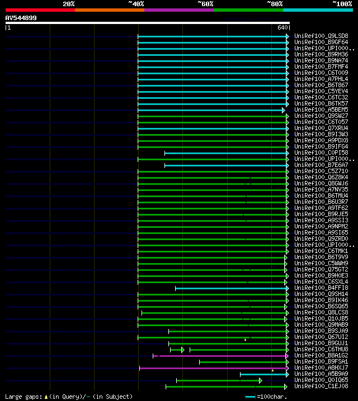Click hit label UniRef100_C6T009
Image resolution: width=358 pixels, height=401 pixels.
click(x=321, y=73)
